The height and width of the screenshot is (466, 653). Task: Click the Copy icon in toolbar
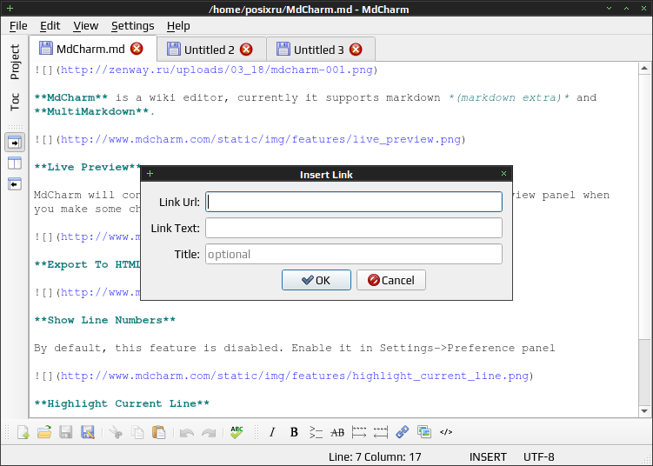(137, 432)
